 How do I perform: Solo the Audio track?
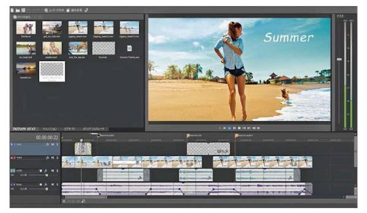coord(57,171)
